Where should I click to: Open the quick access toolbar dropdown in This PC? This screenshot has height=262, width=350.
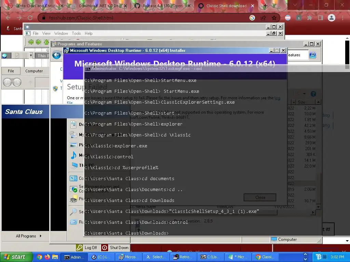tap(31, 55)
